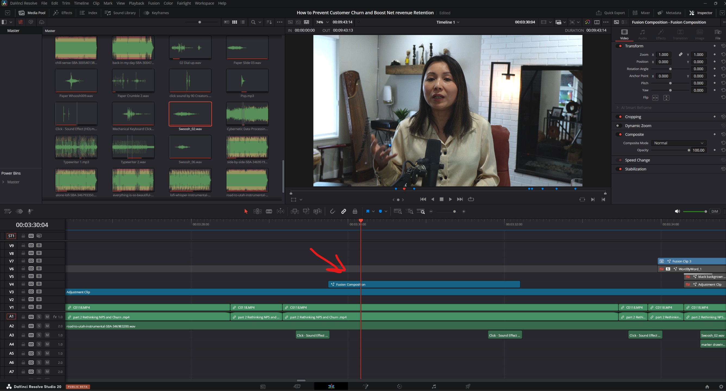Choose the Blade Edit Mode tool
The height and width of the screenshot is (391, 726).
pyautogui.click(x=269, y=211)
